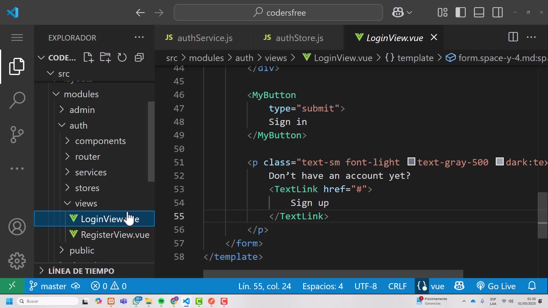Open the hamburger application menu
Screen dimensions: 548x308
(x=17, y=37)
